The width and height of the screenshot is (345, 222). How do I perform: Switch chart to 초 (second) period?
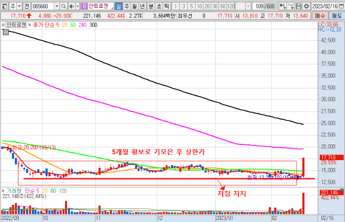coord(159,6)
